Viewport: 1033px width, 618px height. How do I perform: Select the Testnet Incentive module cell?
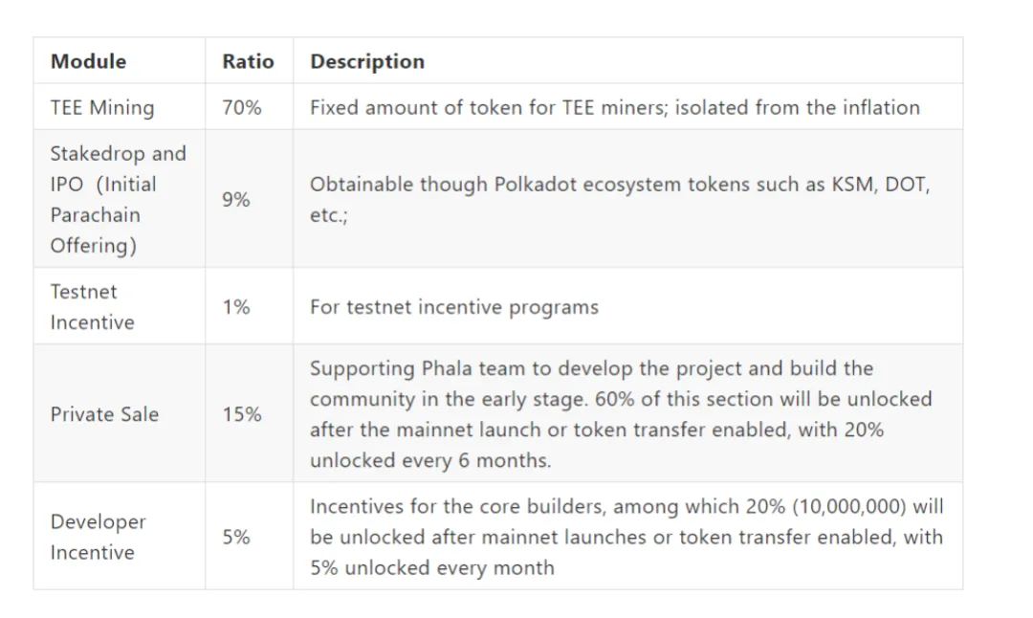pos(120,306)
